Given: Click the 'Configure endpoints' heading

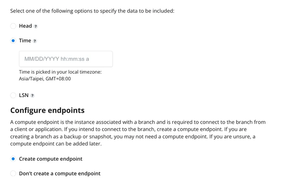Looking at the screenshot, I should point(47,110).
